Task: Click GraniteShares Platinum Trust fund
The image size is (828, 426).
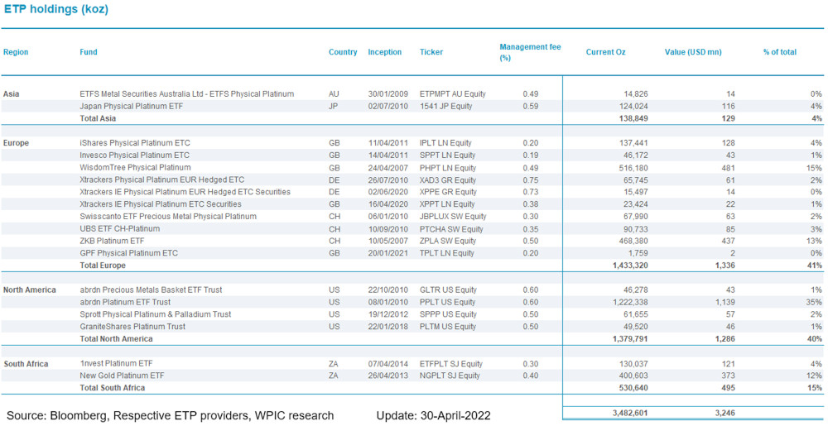Action: (132, 327)
